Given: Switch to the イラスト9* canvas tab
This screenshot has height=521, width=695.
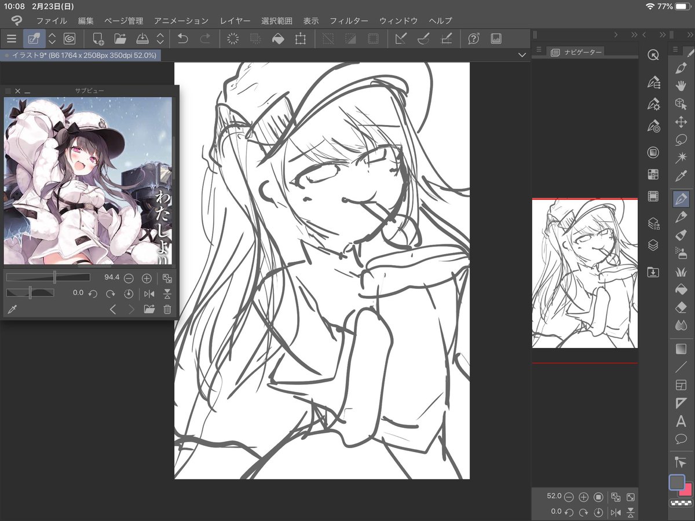Looking at the screenshot, I should tap(81, 55).
